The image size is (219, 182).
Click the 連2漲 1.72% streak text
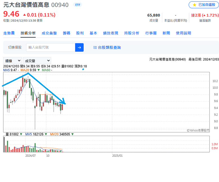tap(205, 15)
